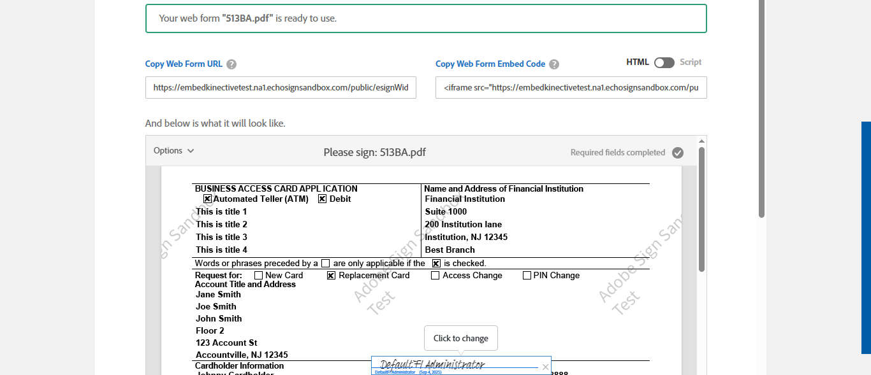Click the page vertical scrollbar thumb
Viewport: 871px width, 375px height.
[x=761, y=108]
